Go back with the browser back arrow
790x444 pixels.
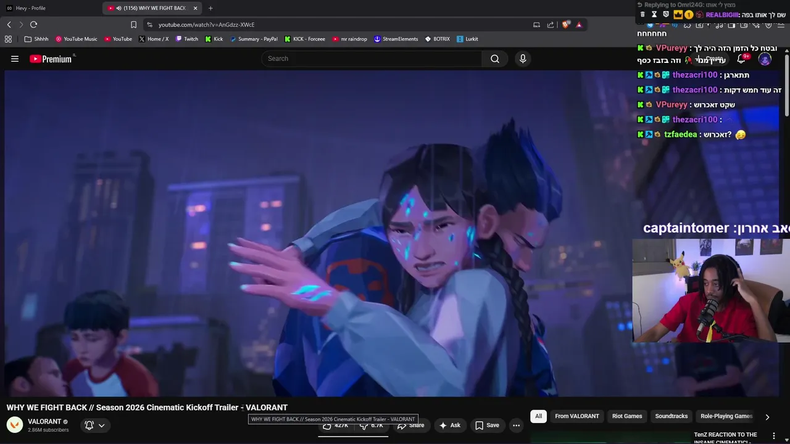pos(9,25)
